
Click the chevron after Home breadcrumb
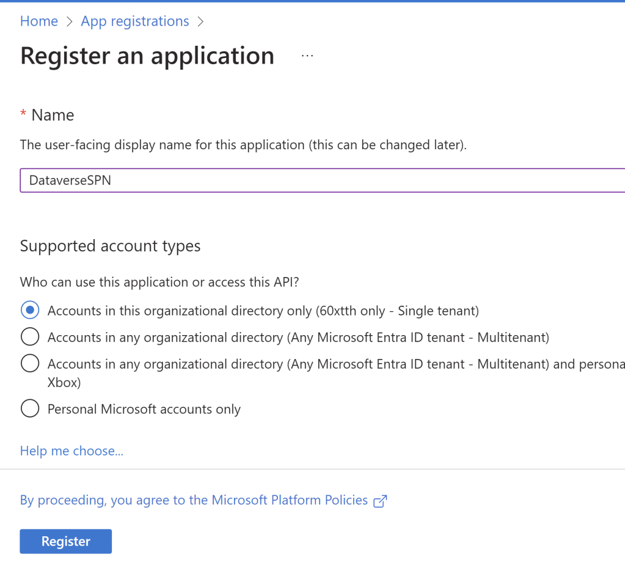pos(69,21)
